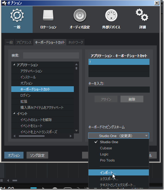
Task: Select イベントをミュート command
Action: pos(43,126)
